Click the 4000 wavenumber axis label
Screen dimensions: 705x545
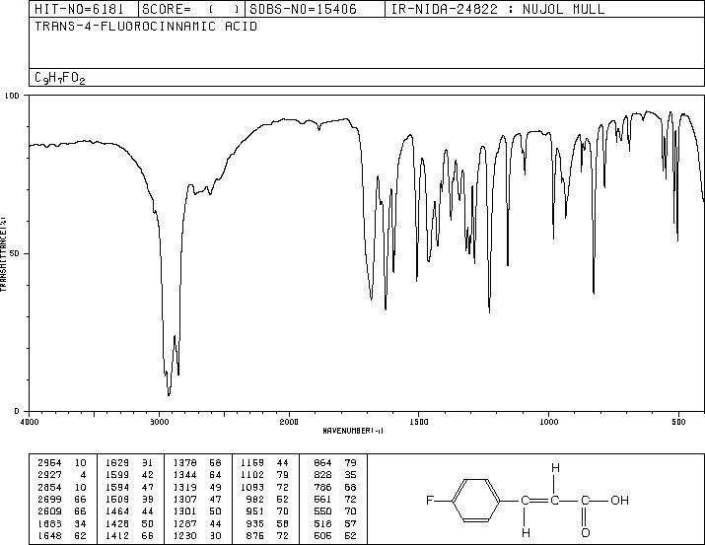30,422
